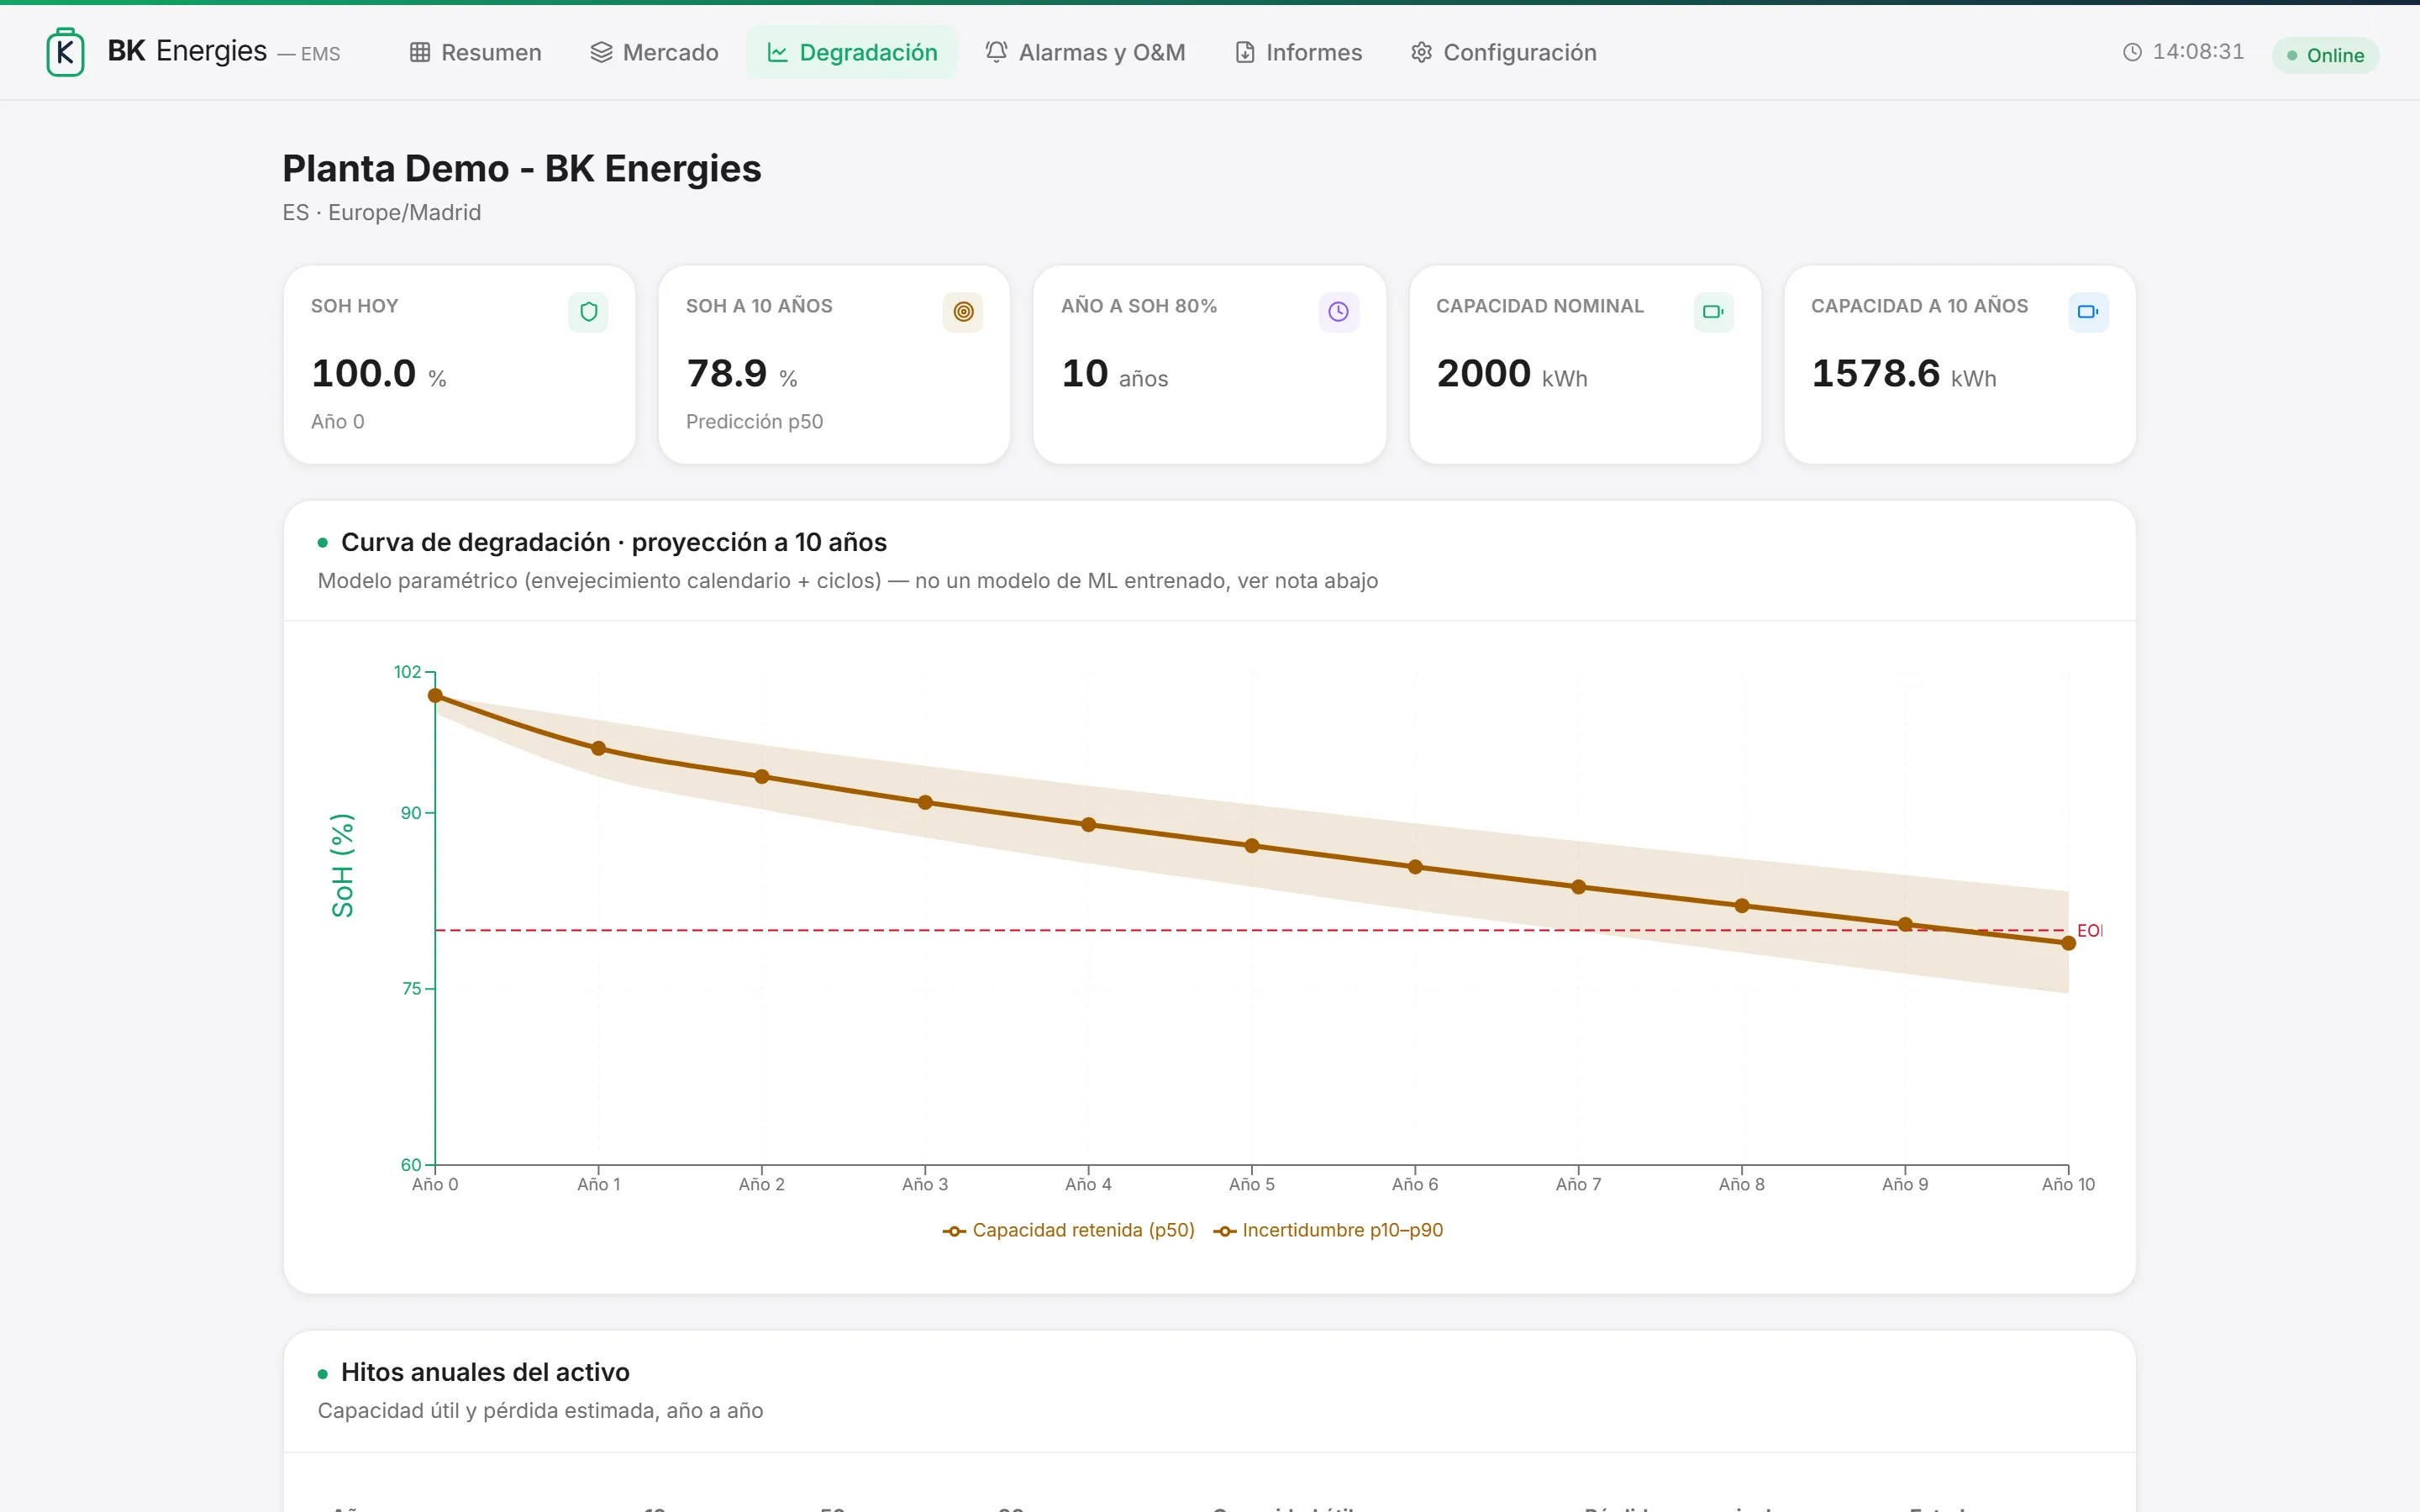Screen dimensions: 2420x1512
Task: Click the red EOL threshold label
Action: click(2090, 931)
